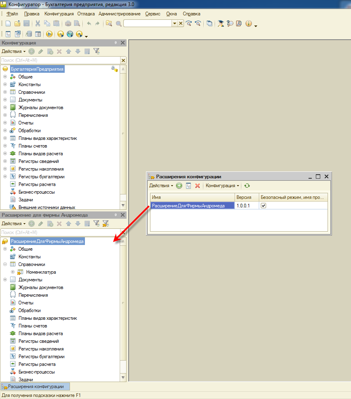Expand Общие node in Конфигурация tree
This screenshot has width=351, height=399.
click(5, 76)
